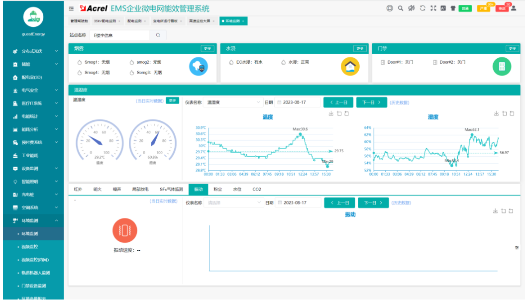The image size is (525, 302).
Task: Click the red 事故 alarm badge
Action: coord(502,8)
